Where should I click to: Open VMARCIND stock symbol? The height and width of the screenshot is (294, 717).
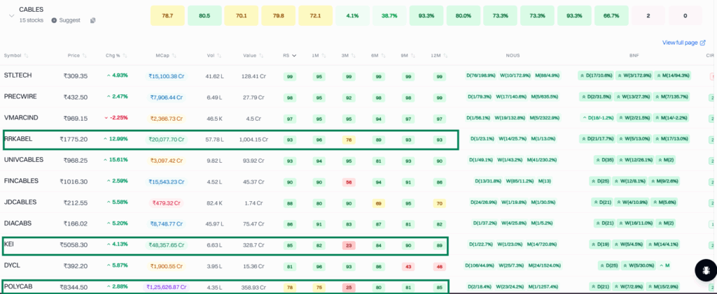(x=21, y=117)
